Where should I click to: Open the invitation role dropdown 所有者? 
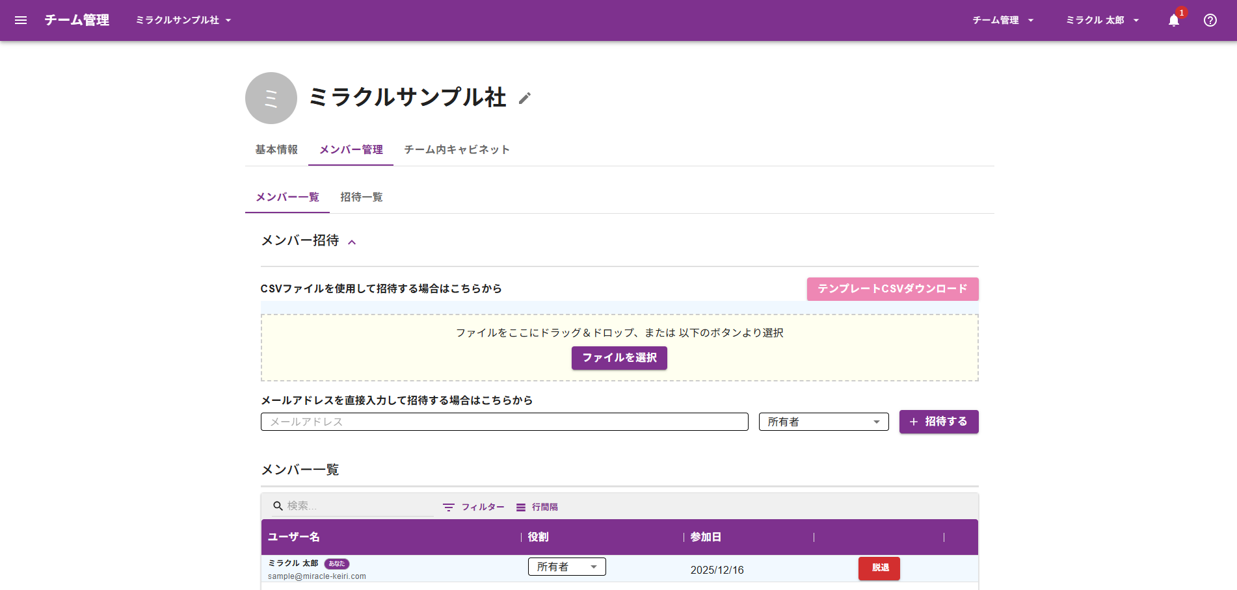823,422
